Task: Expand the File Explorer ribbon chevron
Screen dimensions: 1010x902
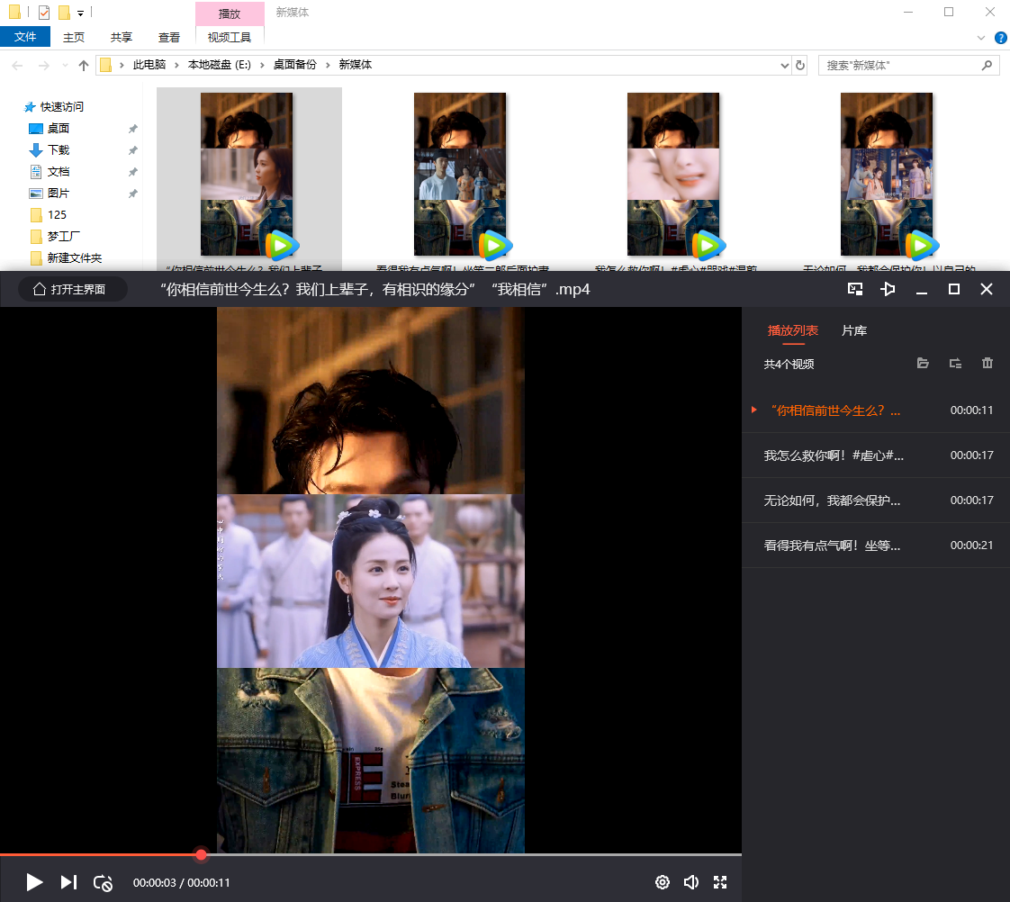Action: [x=981, y=38]
